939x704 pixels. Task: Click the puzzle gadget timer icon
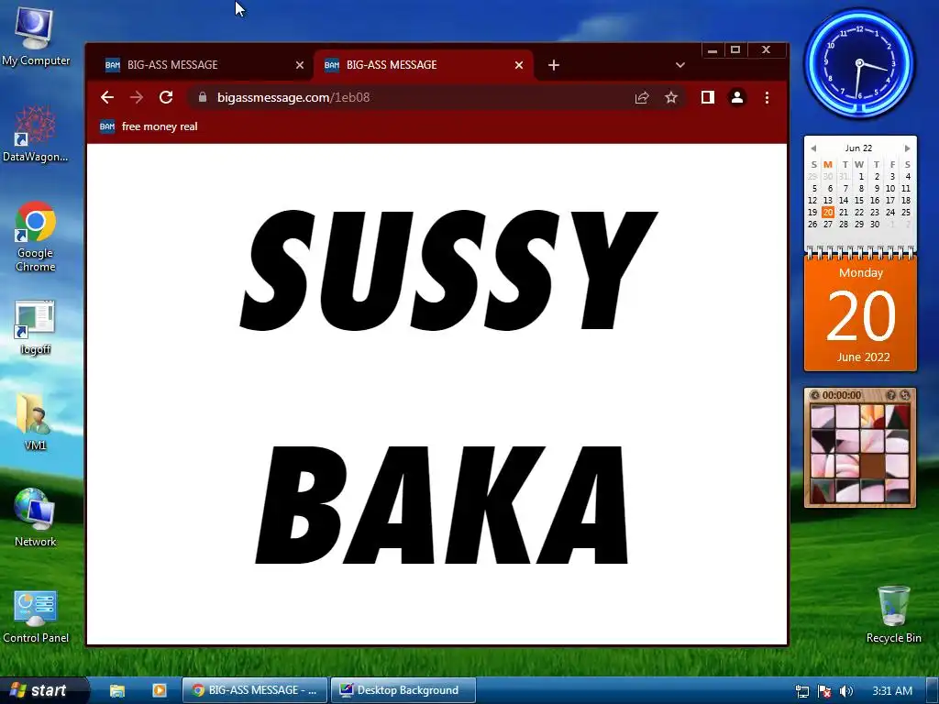tap(814, 395)
